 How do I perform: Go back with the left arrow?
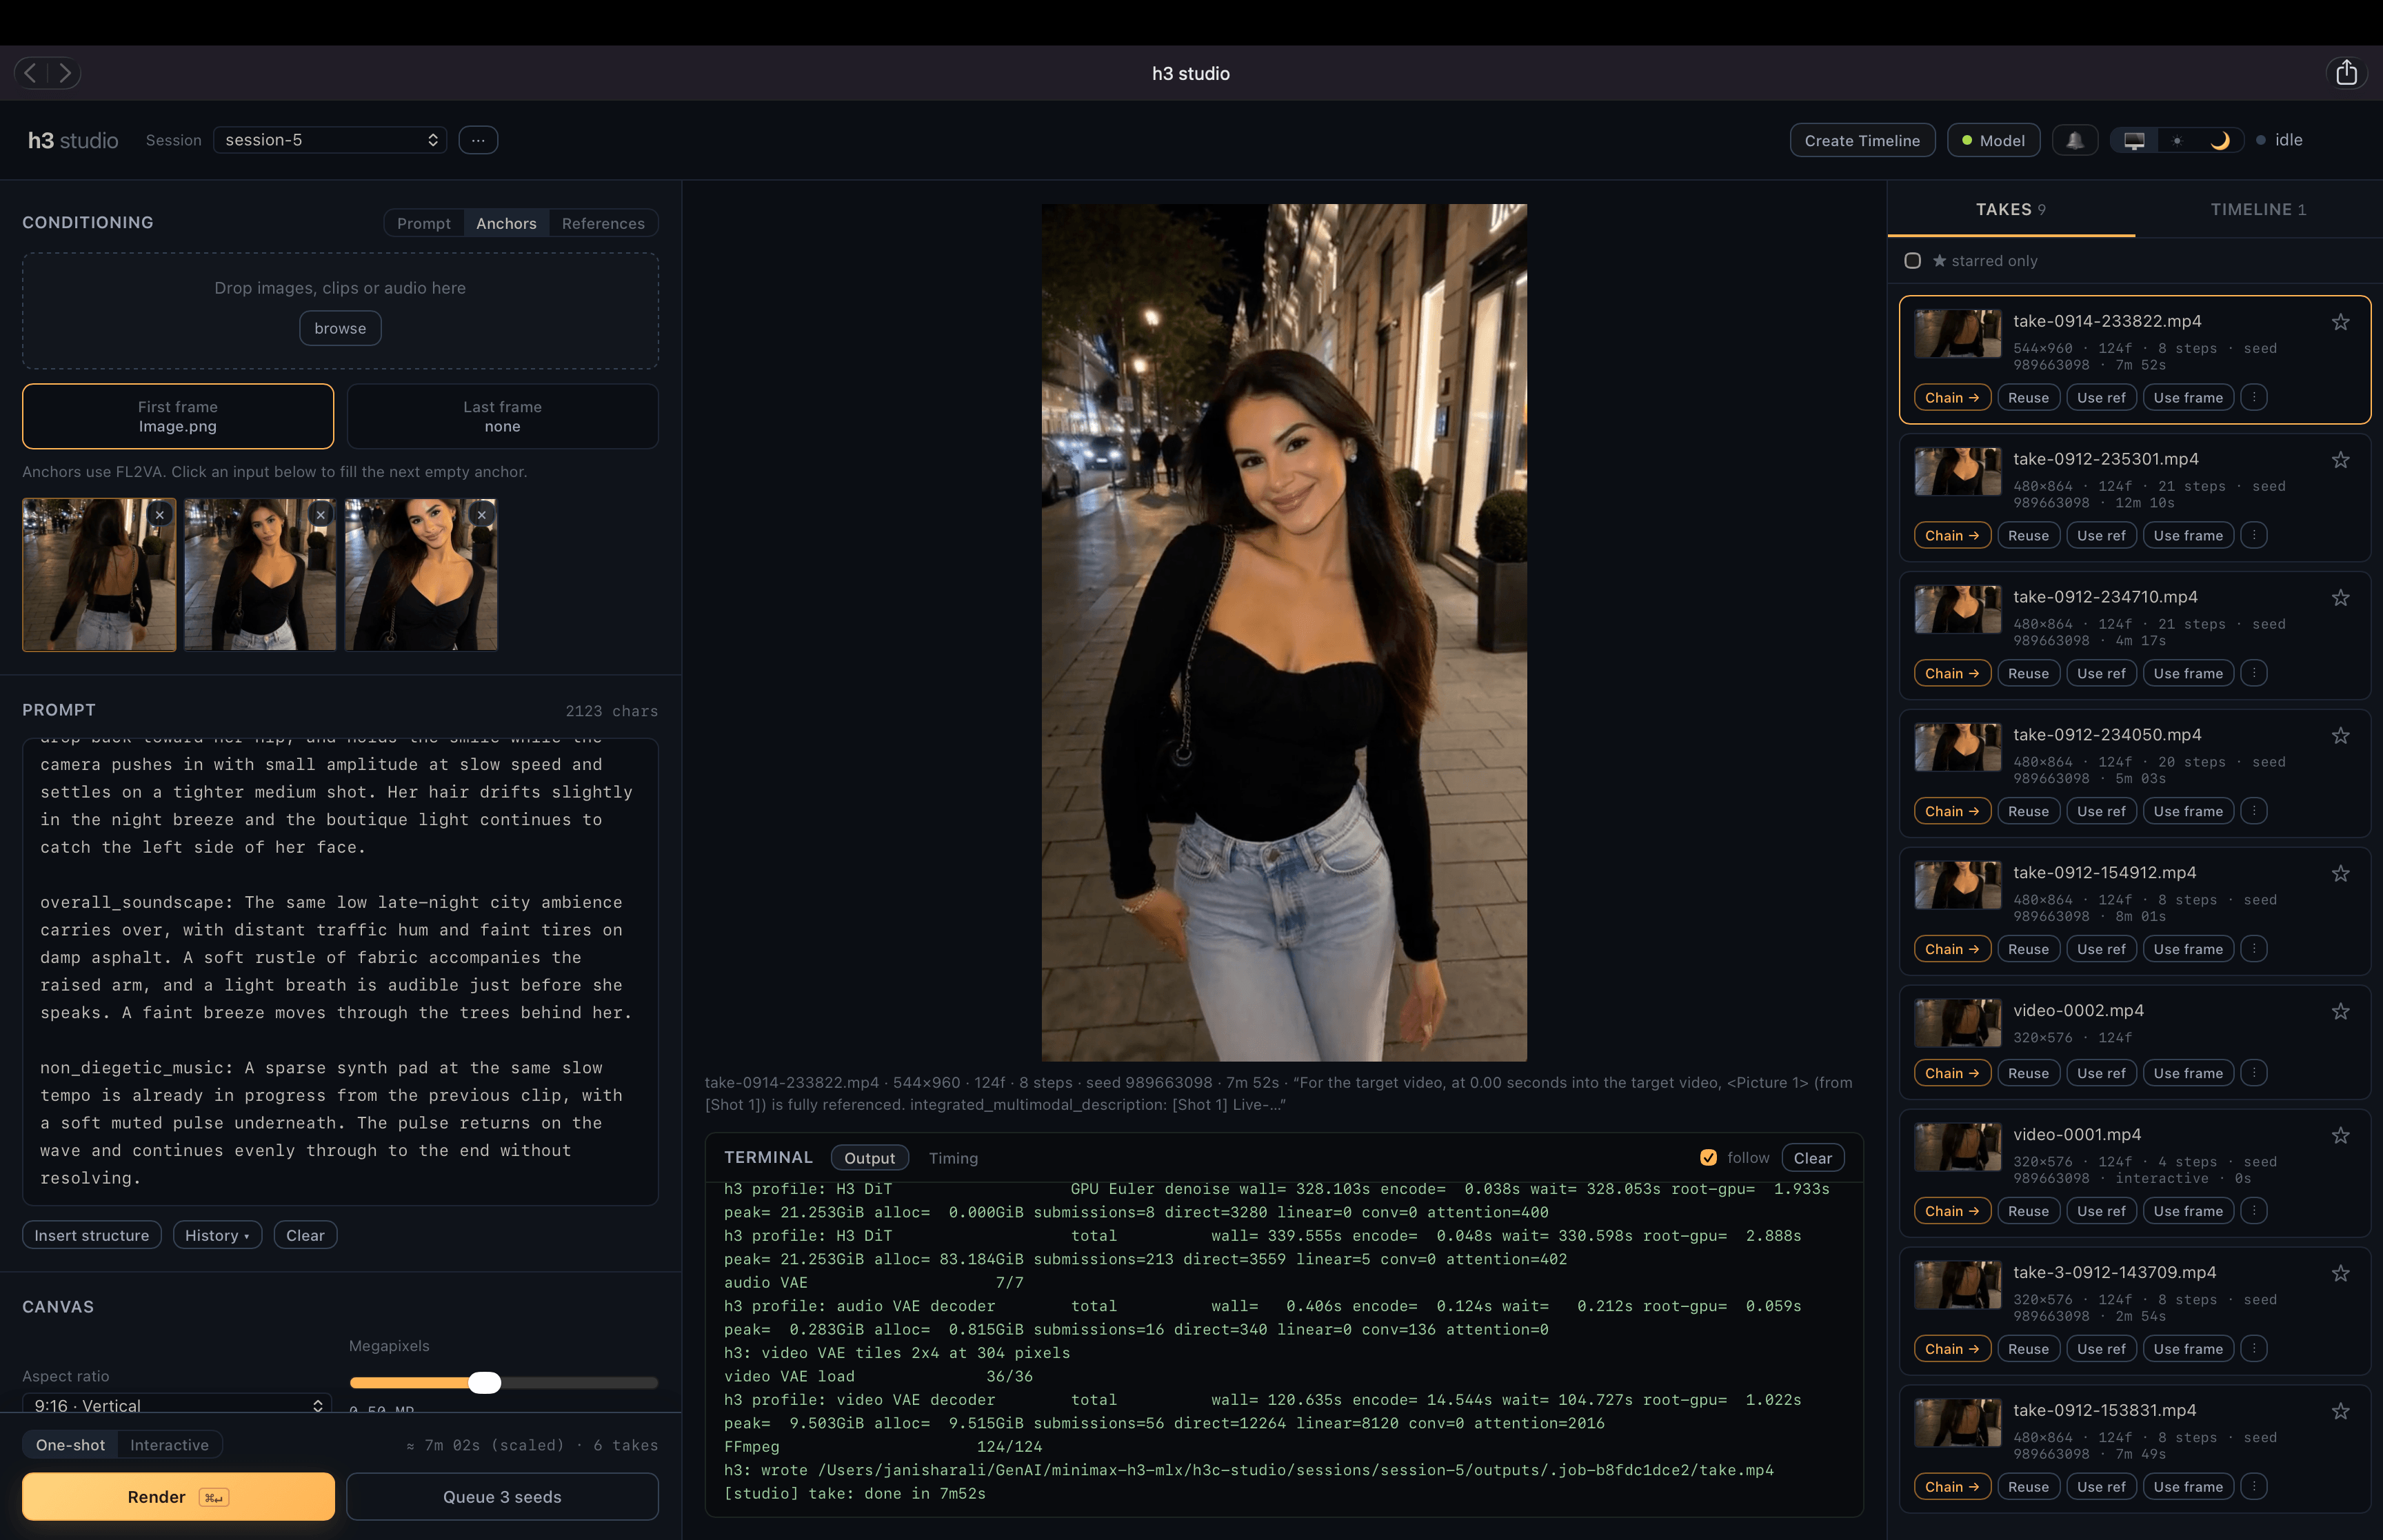(30, 73)
